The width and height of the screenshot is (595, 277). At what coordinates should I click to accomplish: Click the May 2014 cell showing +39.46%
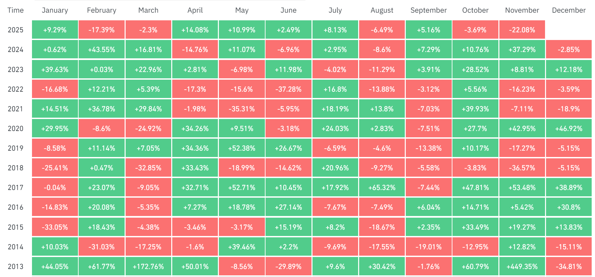[x=242, y=247]
